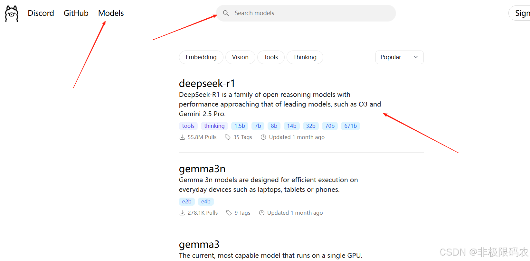Click Updated 1 month ago under gemma3n
This screenshot has width=530, height=261.
[295, 213]
